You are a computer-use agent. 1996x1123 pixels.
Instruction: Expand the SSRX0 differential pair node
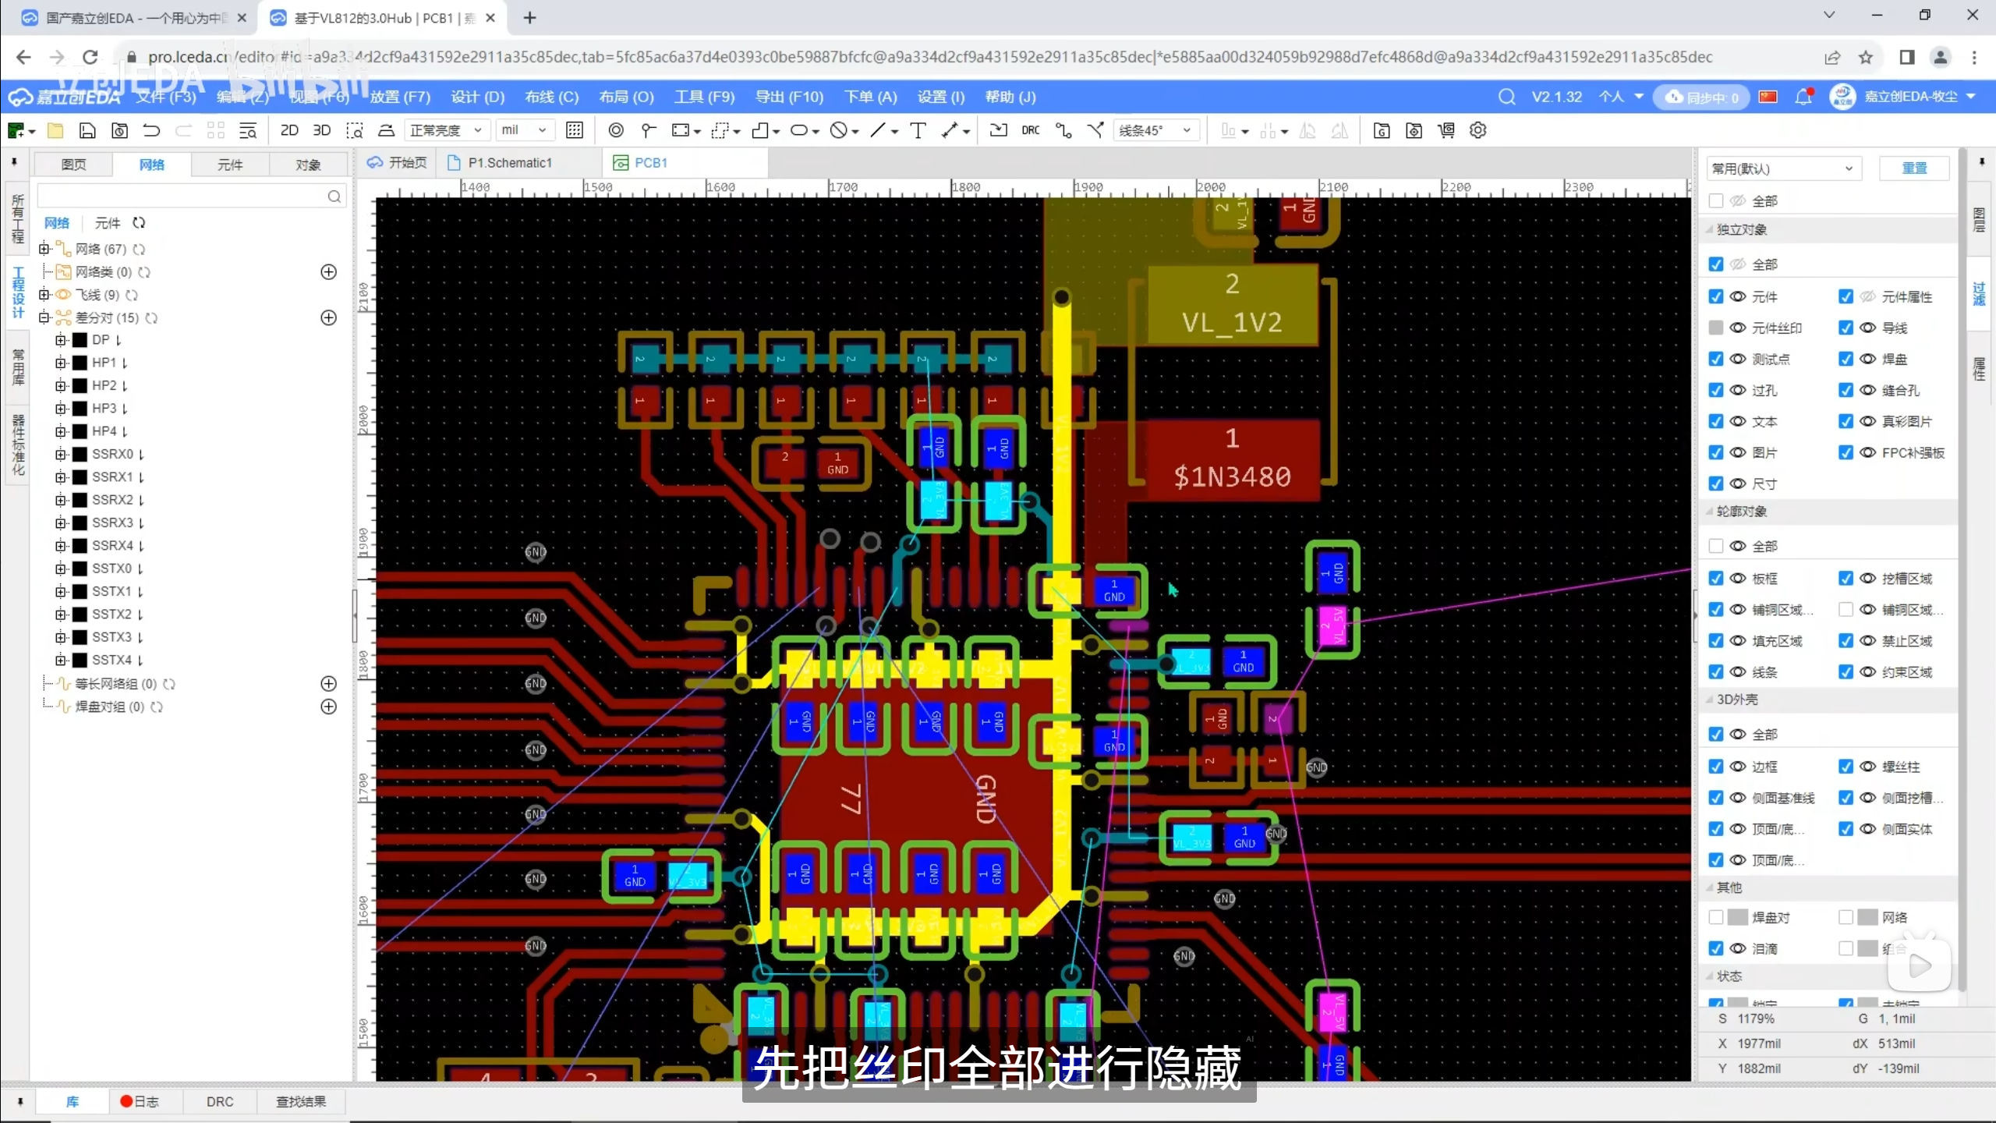coord(61,454)
